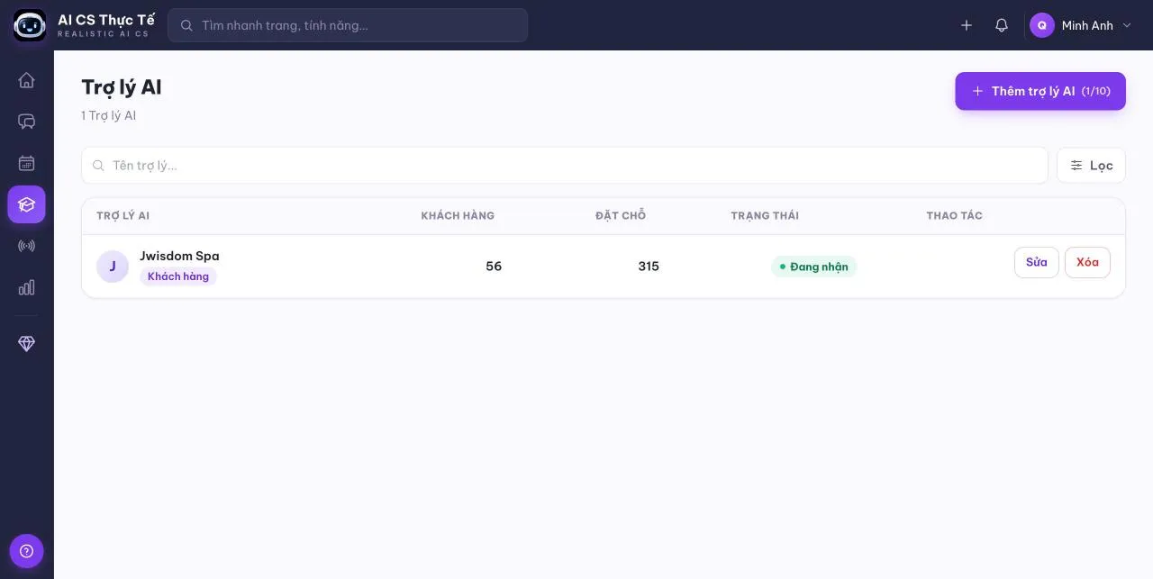This screenshot has width=1153, height=579.
Task: Click the KHÁCH HÀNG column header
Action: (458, 216)
